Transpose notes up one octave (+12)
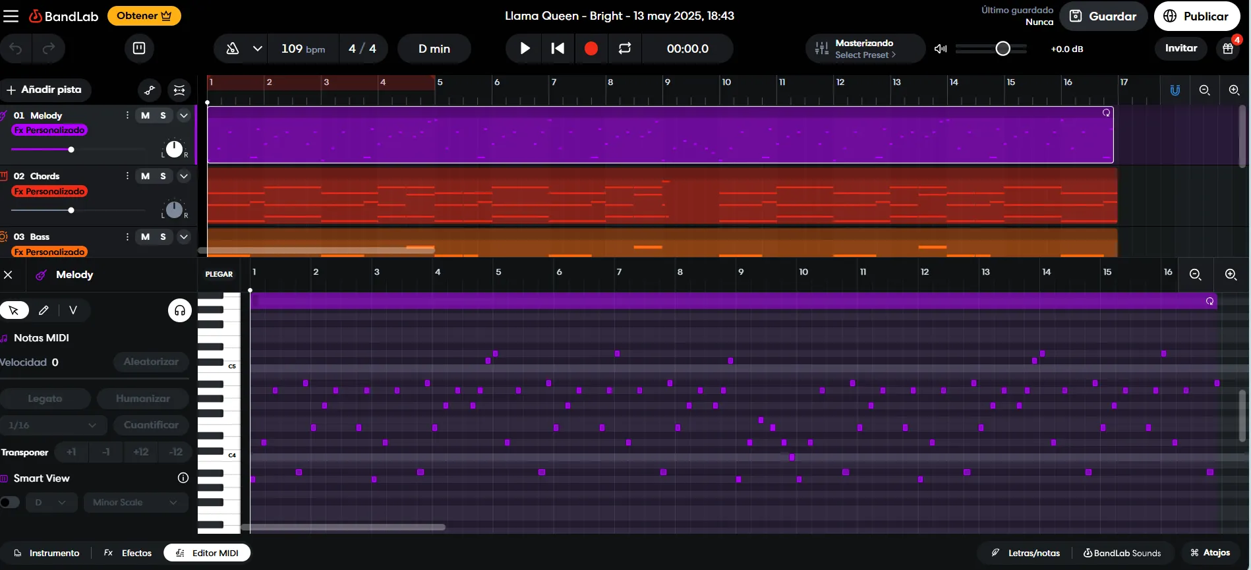 click(x=140, y=452)
